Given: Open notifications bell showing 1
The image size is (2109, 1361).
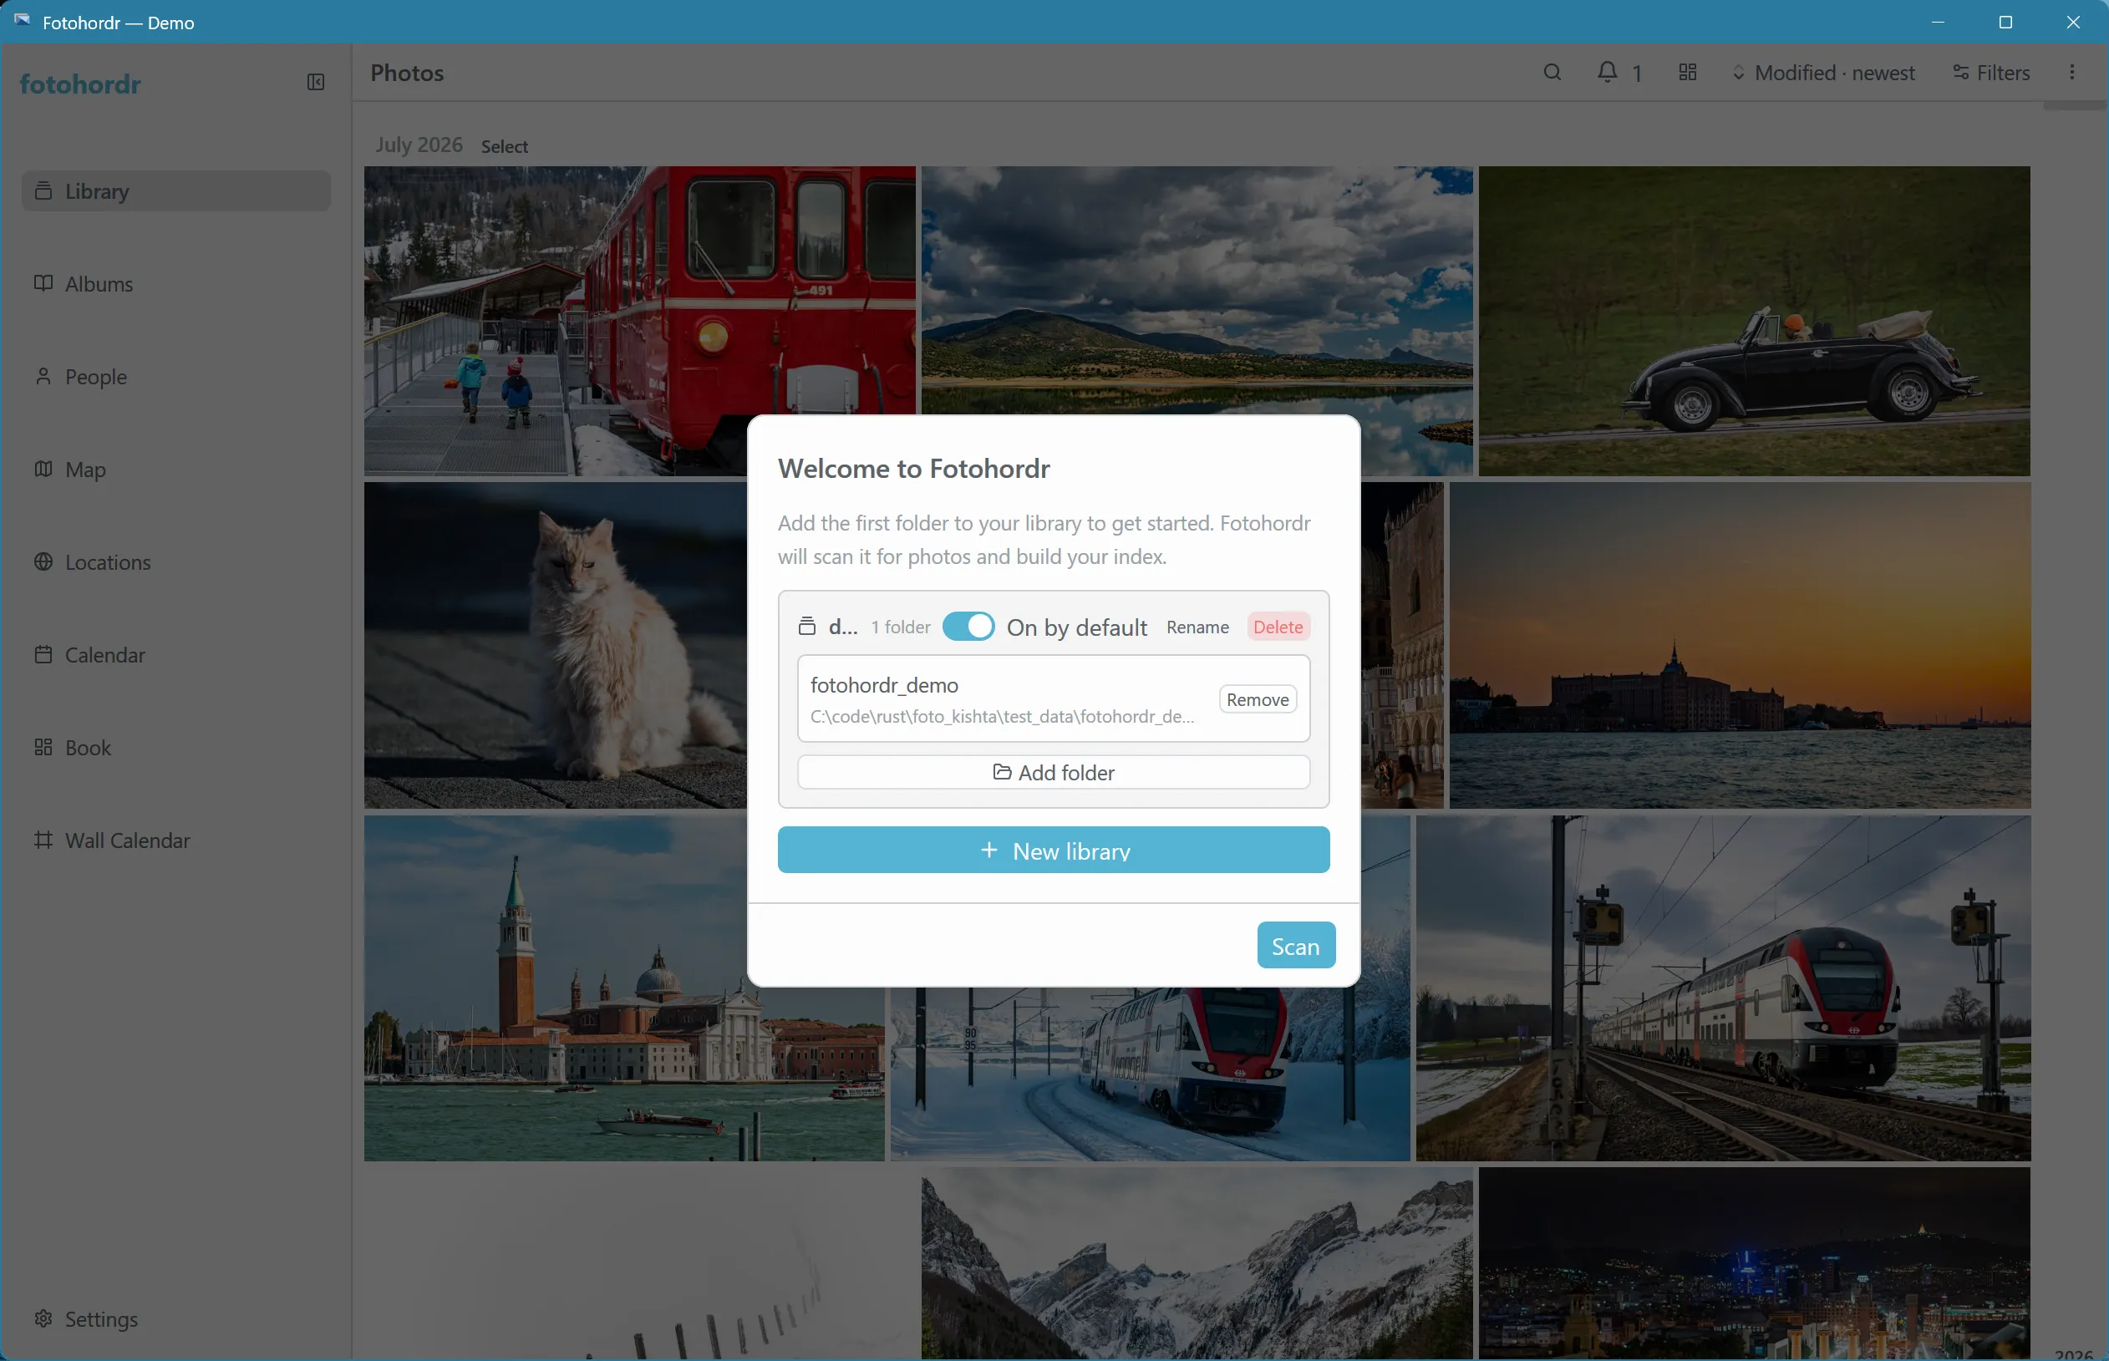Looking at the screenshot, I should click(x=1619, y=73).
